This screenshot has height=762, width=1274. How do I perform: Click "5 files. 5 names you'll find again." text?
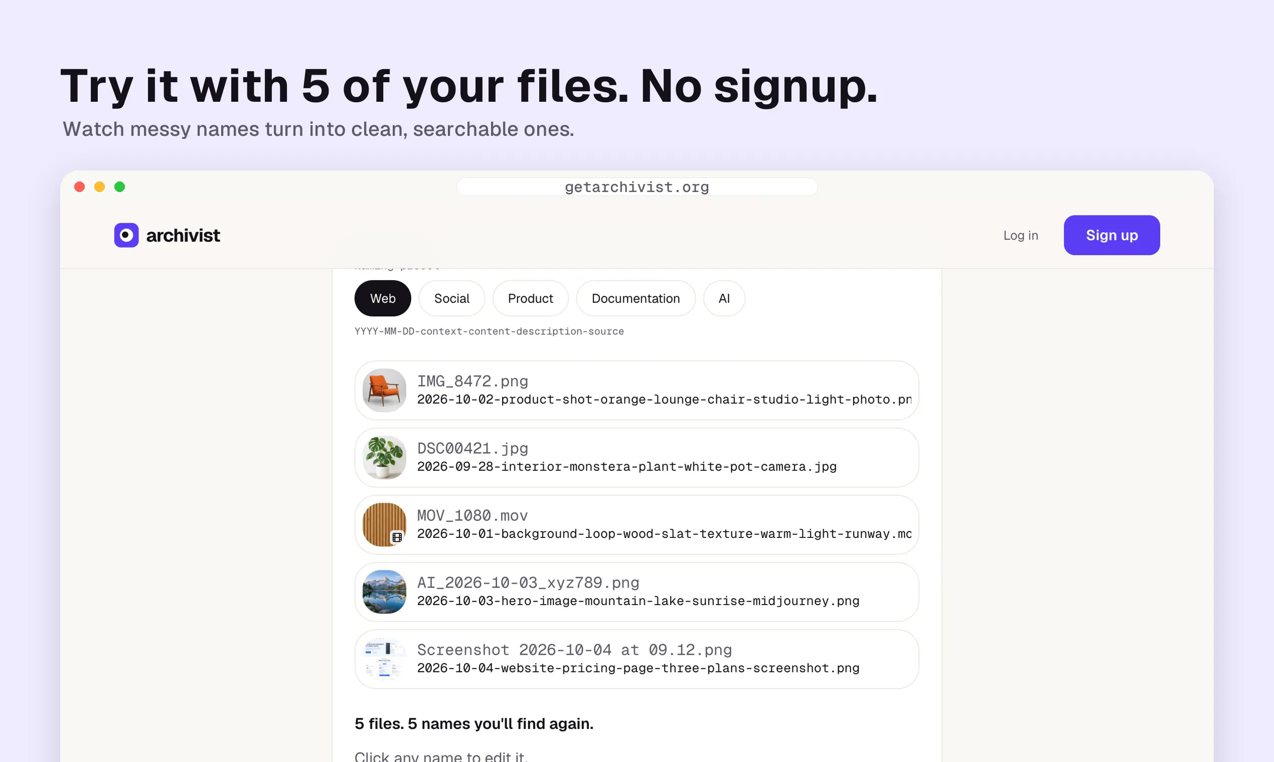473,723
